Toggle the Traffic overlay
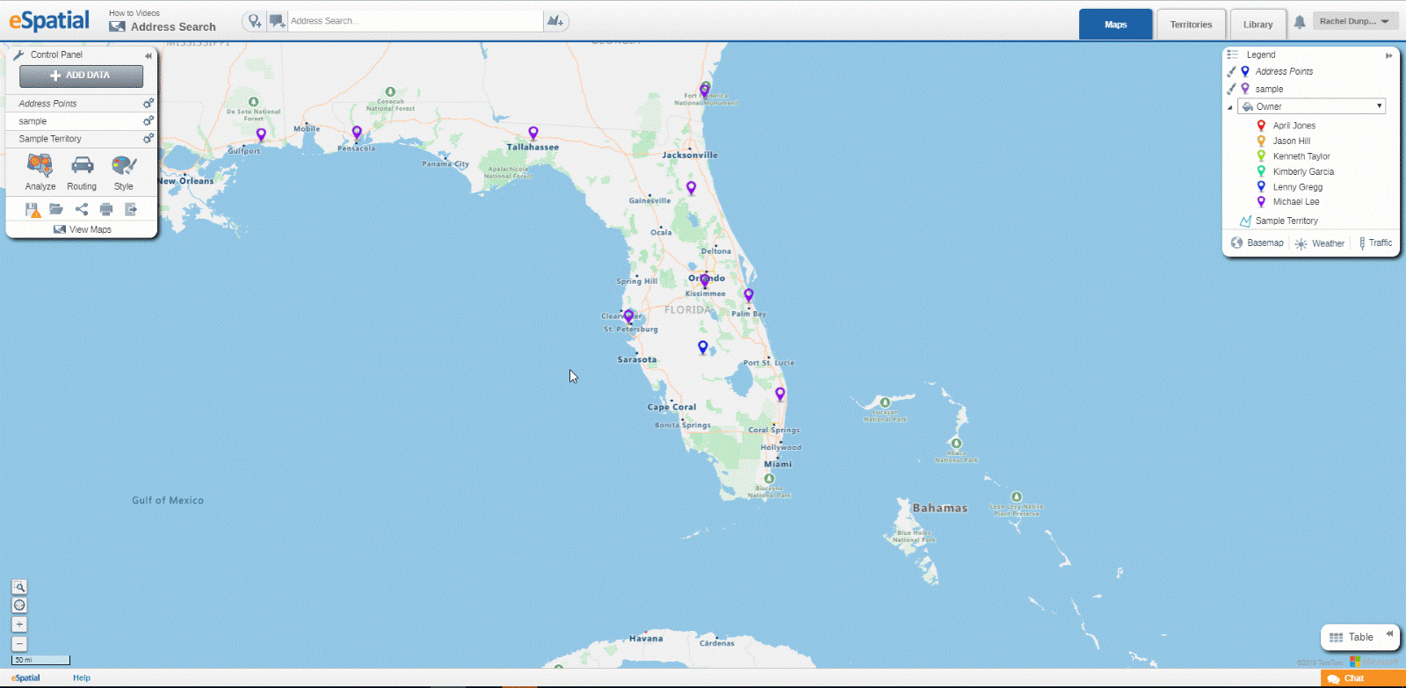 pos(1375,243)
